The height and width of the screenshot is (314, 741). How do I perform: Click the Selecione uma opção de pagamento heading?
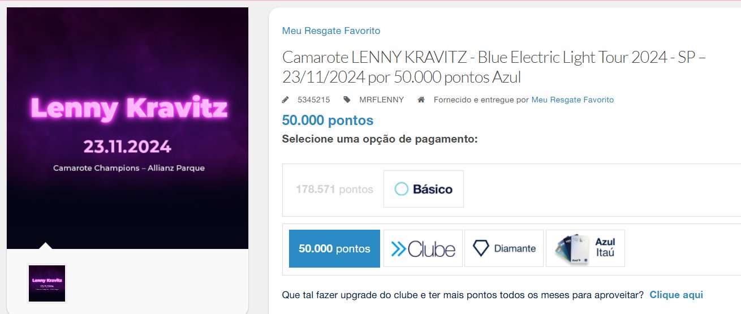tap(380, 139)
